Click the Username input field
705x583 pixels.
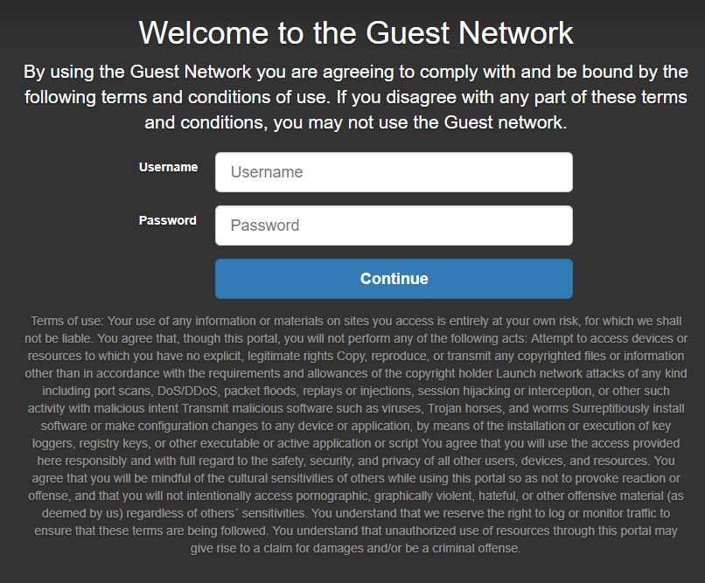394,172
